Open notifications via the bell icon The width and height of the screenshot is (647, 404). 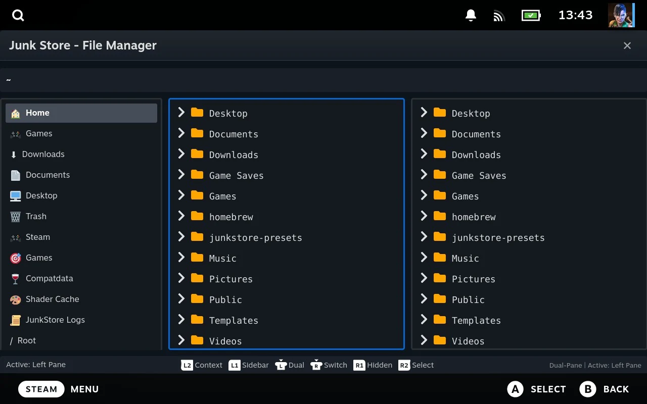pyautogui.click(x=471, y=15)
